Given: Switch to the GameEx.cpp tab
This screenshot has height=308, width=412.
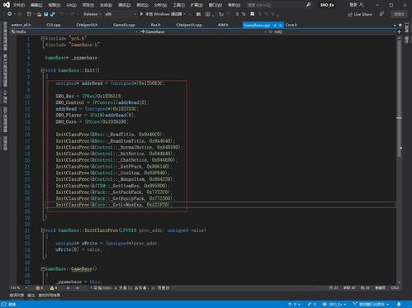Looking at the screenshot, I should 124,25.
